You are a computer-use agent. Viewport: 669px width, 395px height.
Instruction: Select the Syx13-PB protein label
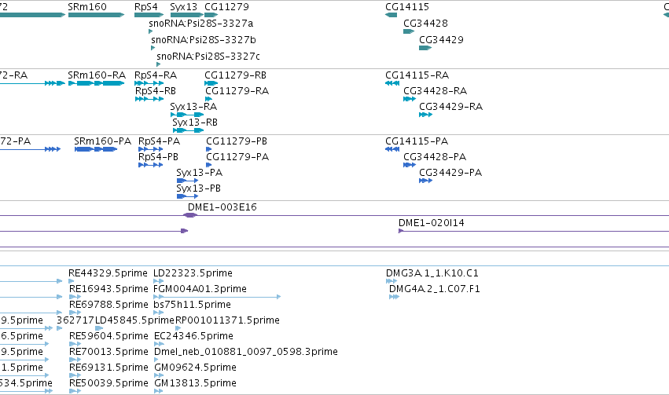(199, 188)
